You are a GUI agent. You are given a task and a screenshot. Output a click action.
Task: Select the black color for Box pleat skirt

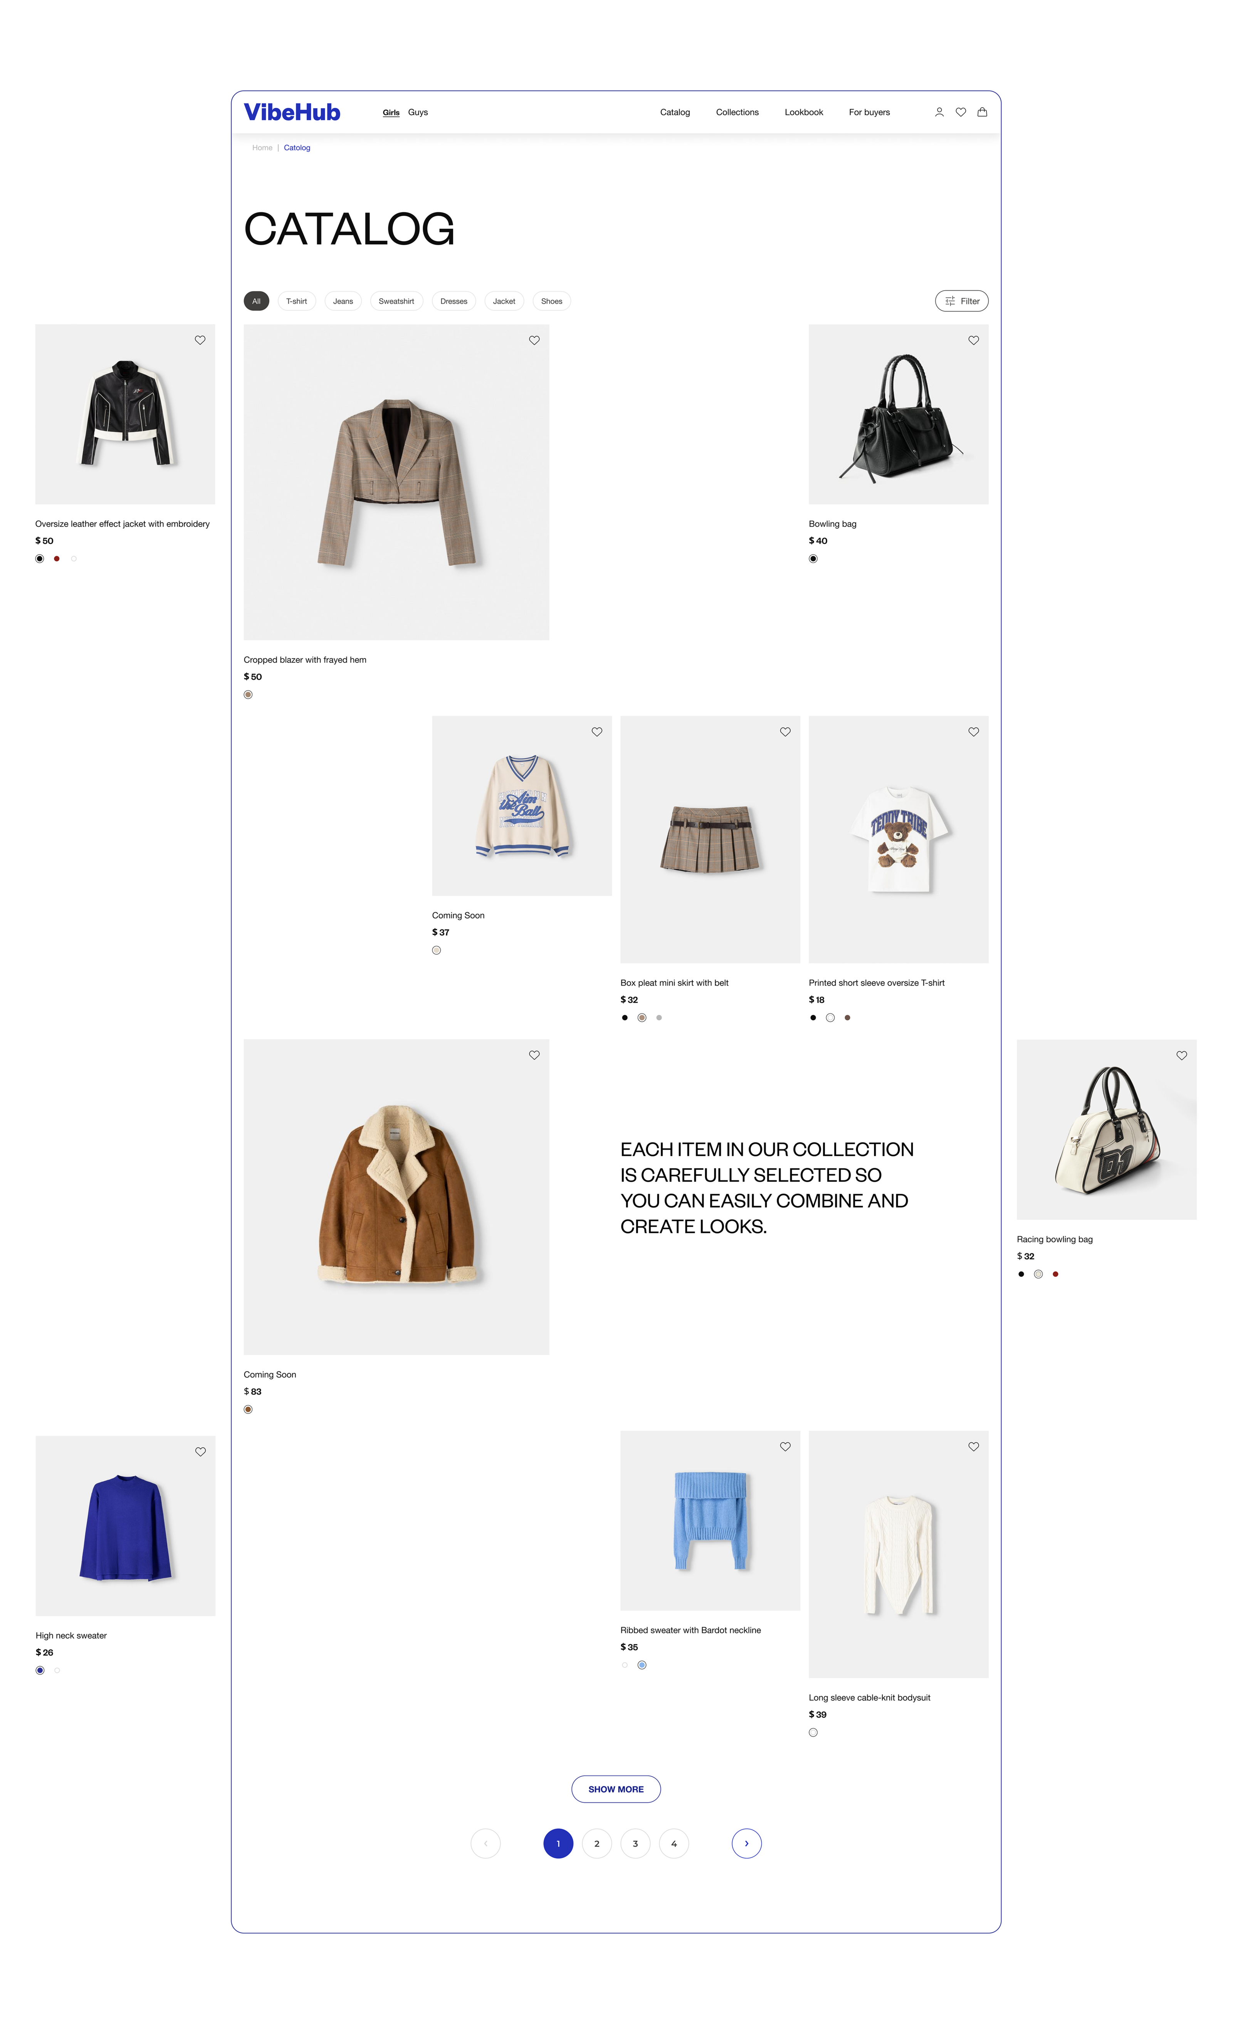(x=625, y=1017)
